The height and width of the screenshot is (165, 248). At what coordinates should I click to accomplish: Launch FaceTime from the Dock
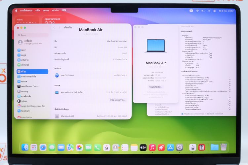(88, 148)
